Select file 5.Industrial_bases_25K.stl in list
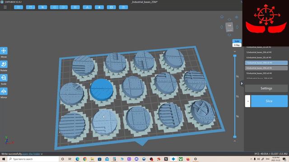This screenshot has width=289, height=162. (x=266, y=52)
